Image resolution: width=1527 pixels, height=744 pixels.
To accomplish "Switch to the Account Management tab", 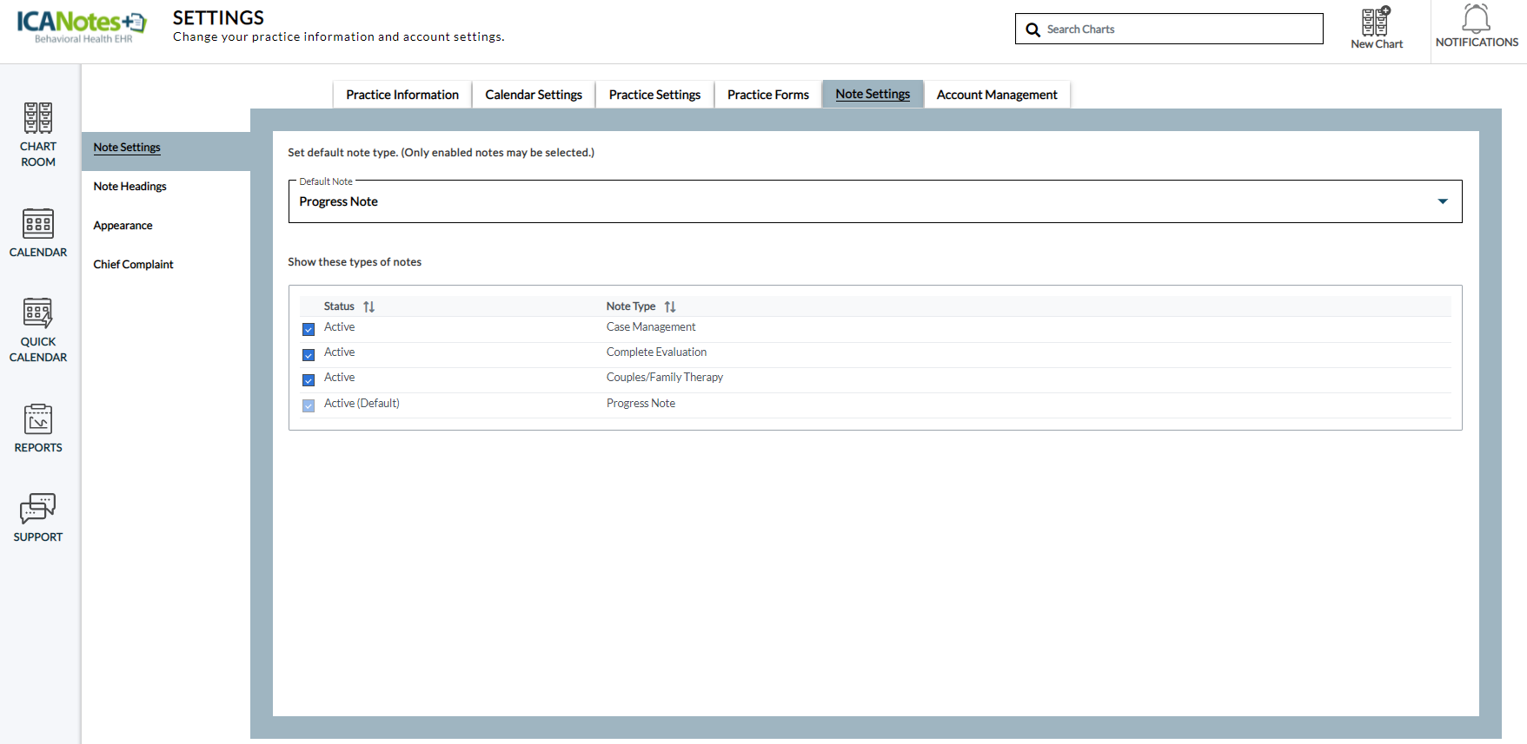I will tap(997, 95).
